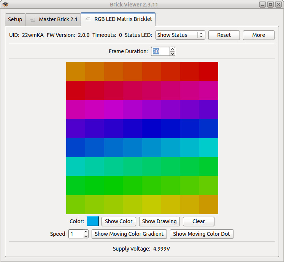This screenshot has height=262, width=284.
Task: Switch to the Setup tab
Action: pyautogui.click(x=15, y=19)
